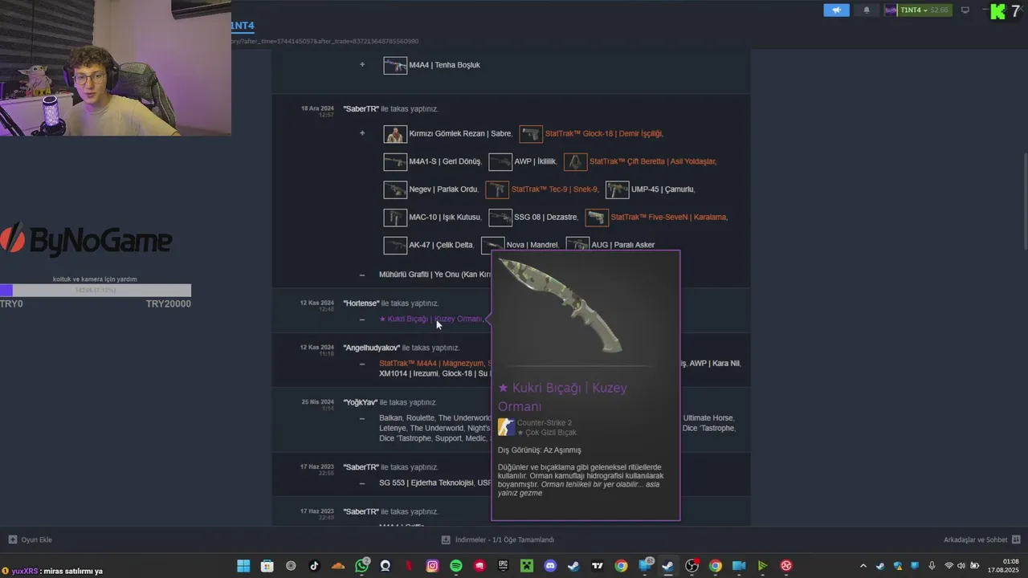Open the Steam announcements megaphone button

pyautogui.click(x=836, y=10)
